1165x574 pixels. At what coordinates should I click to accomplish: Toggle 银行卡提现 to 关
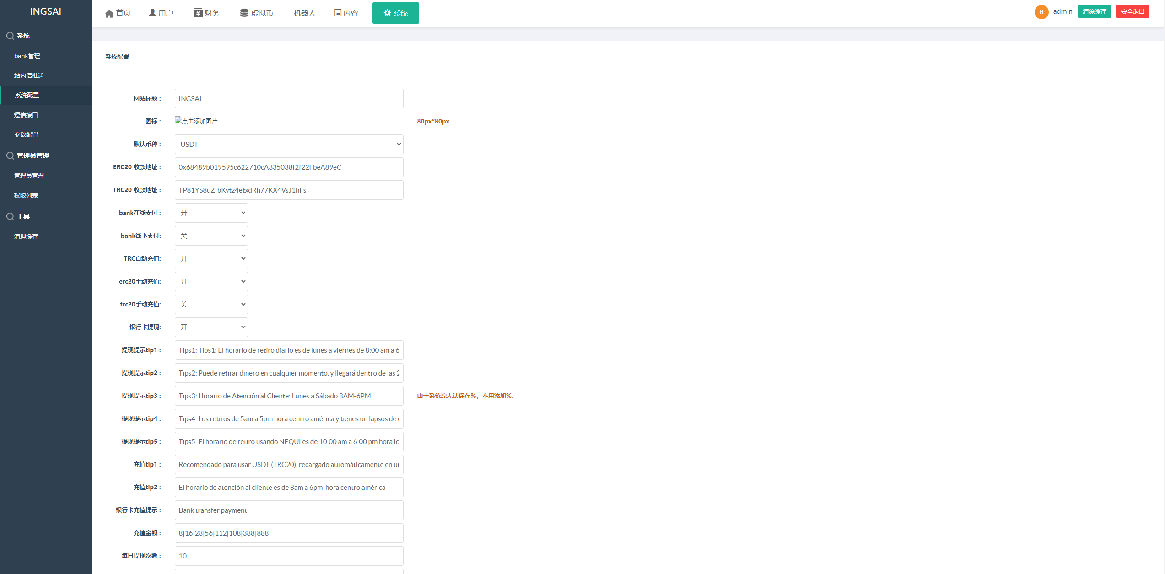(210, 327)
